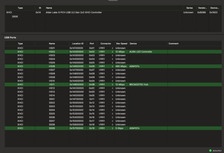Select the BRCM20702 Hub port row
224x153 pixels.
click(x=138, y=85)
